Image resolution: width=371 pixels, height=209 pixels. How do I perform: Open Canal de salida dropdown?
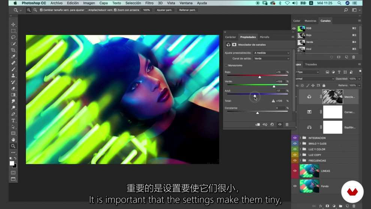(272, 59)
